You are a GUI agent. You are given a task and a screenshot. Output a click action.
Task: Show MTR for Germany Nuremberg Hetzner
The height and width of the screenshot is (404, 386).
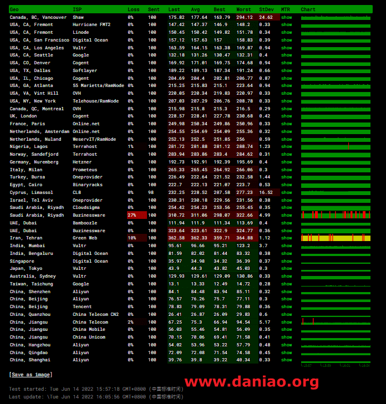click(287, 162)
